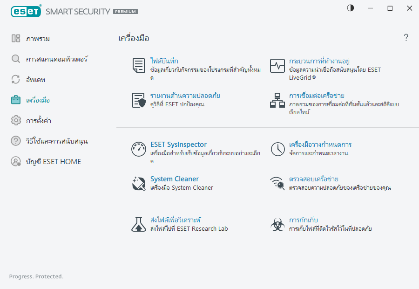419x289 pixels.
Task: Click the ESET SysInspector gauge icon
Action: click(x=138, y=149)
